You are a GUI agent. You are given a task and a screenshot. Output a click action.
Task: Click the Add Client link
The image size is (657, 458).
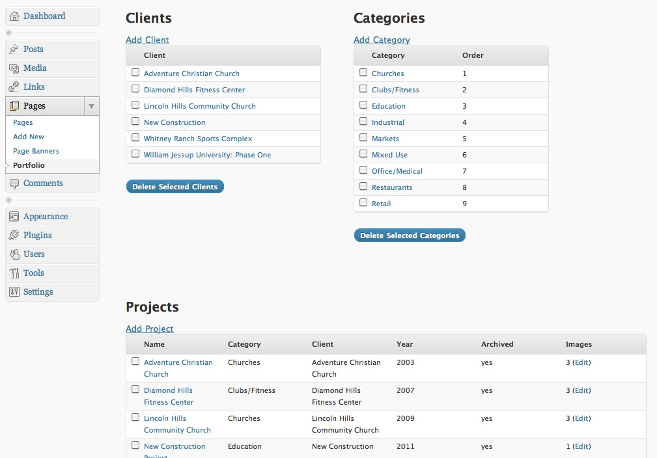coord(148,40)
